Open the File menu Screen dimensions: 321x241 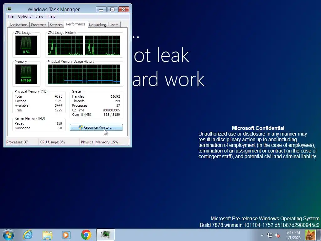[x=11, y=16]
